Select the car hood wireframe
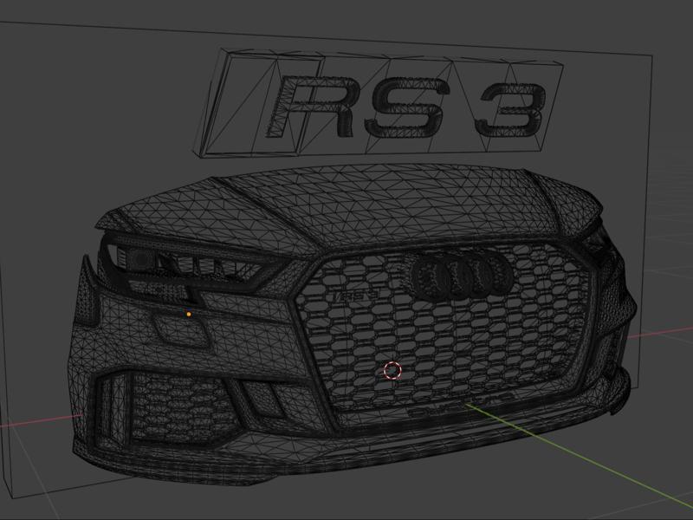The width and height of the screenshot is (693, 520). pyautogui.click(x=349, y=208)
